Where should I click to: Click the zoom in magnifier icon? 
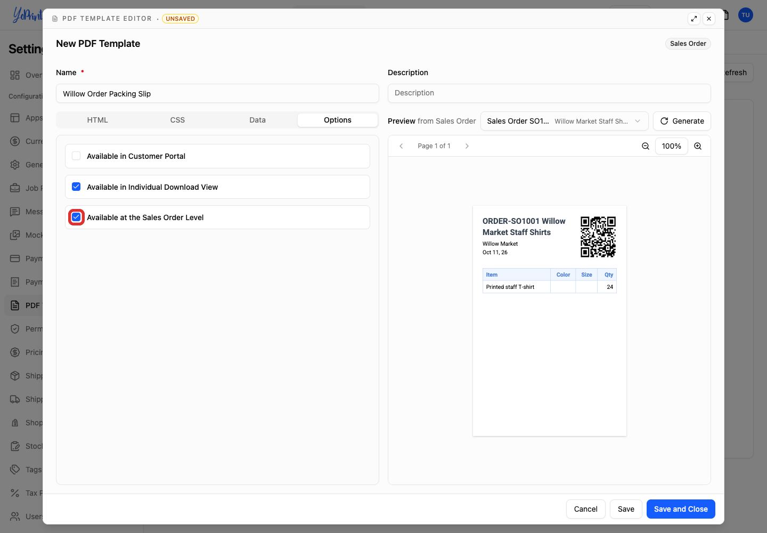tap(698, 146)
